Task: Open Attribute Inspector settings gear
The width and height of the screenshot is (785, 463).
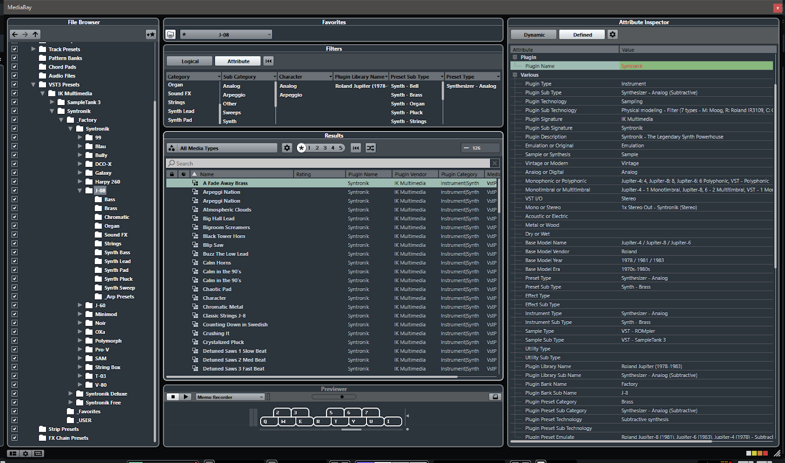Action: (612, 34)
